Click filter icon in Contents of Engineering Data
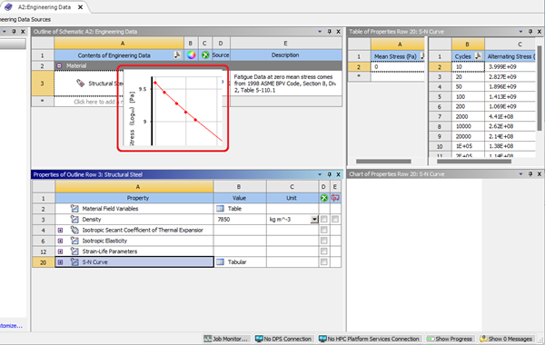This screenshot has height=345, width=545. point(177,54)
